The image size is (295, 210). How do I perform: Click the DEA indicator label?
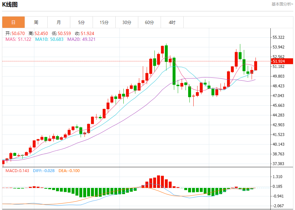(69, 171)
